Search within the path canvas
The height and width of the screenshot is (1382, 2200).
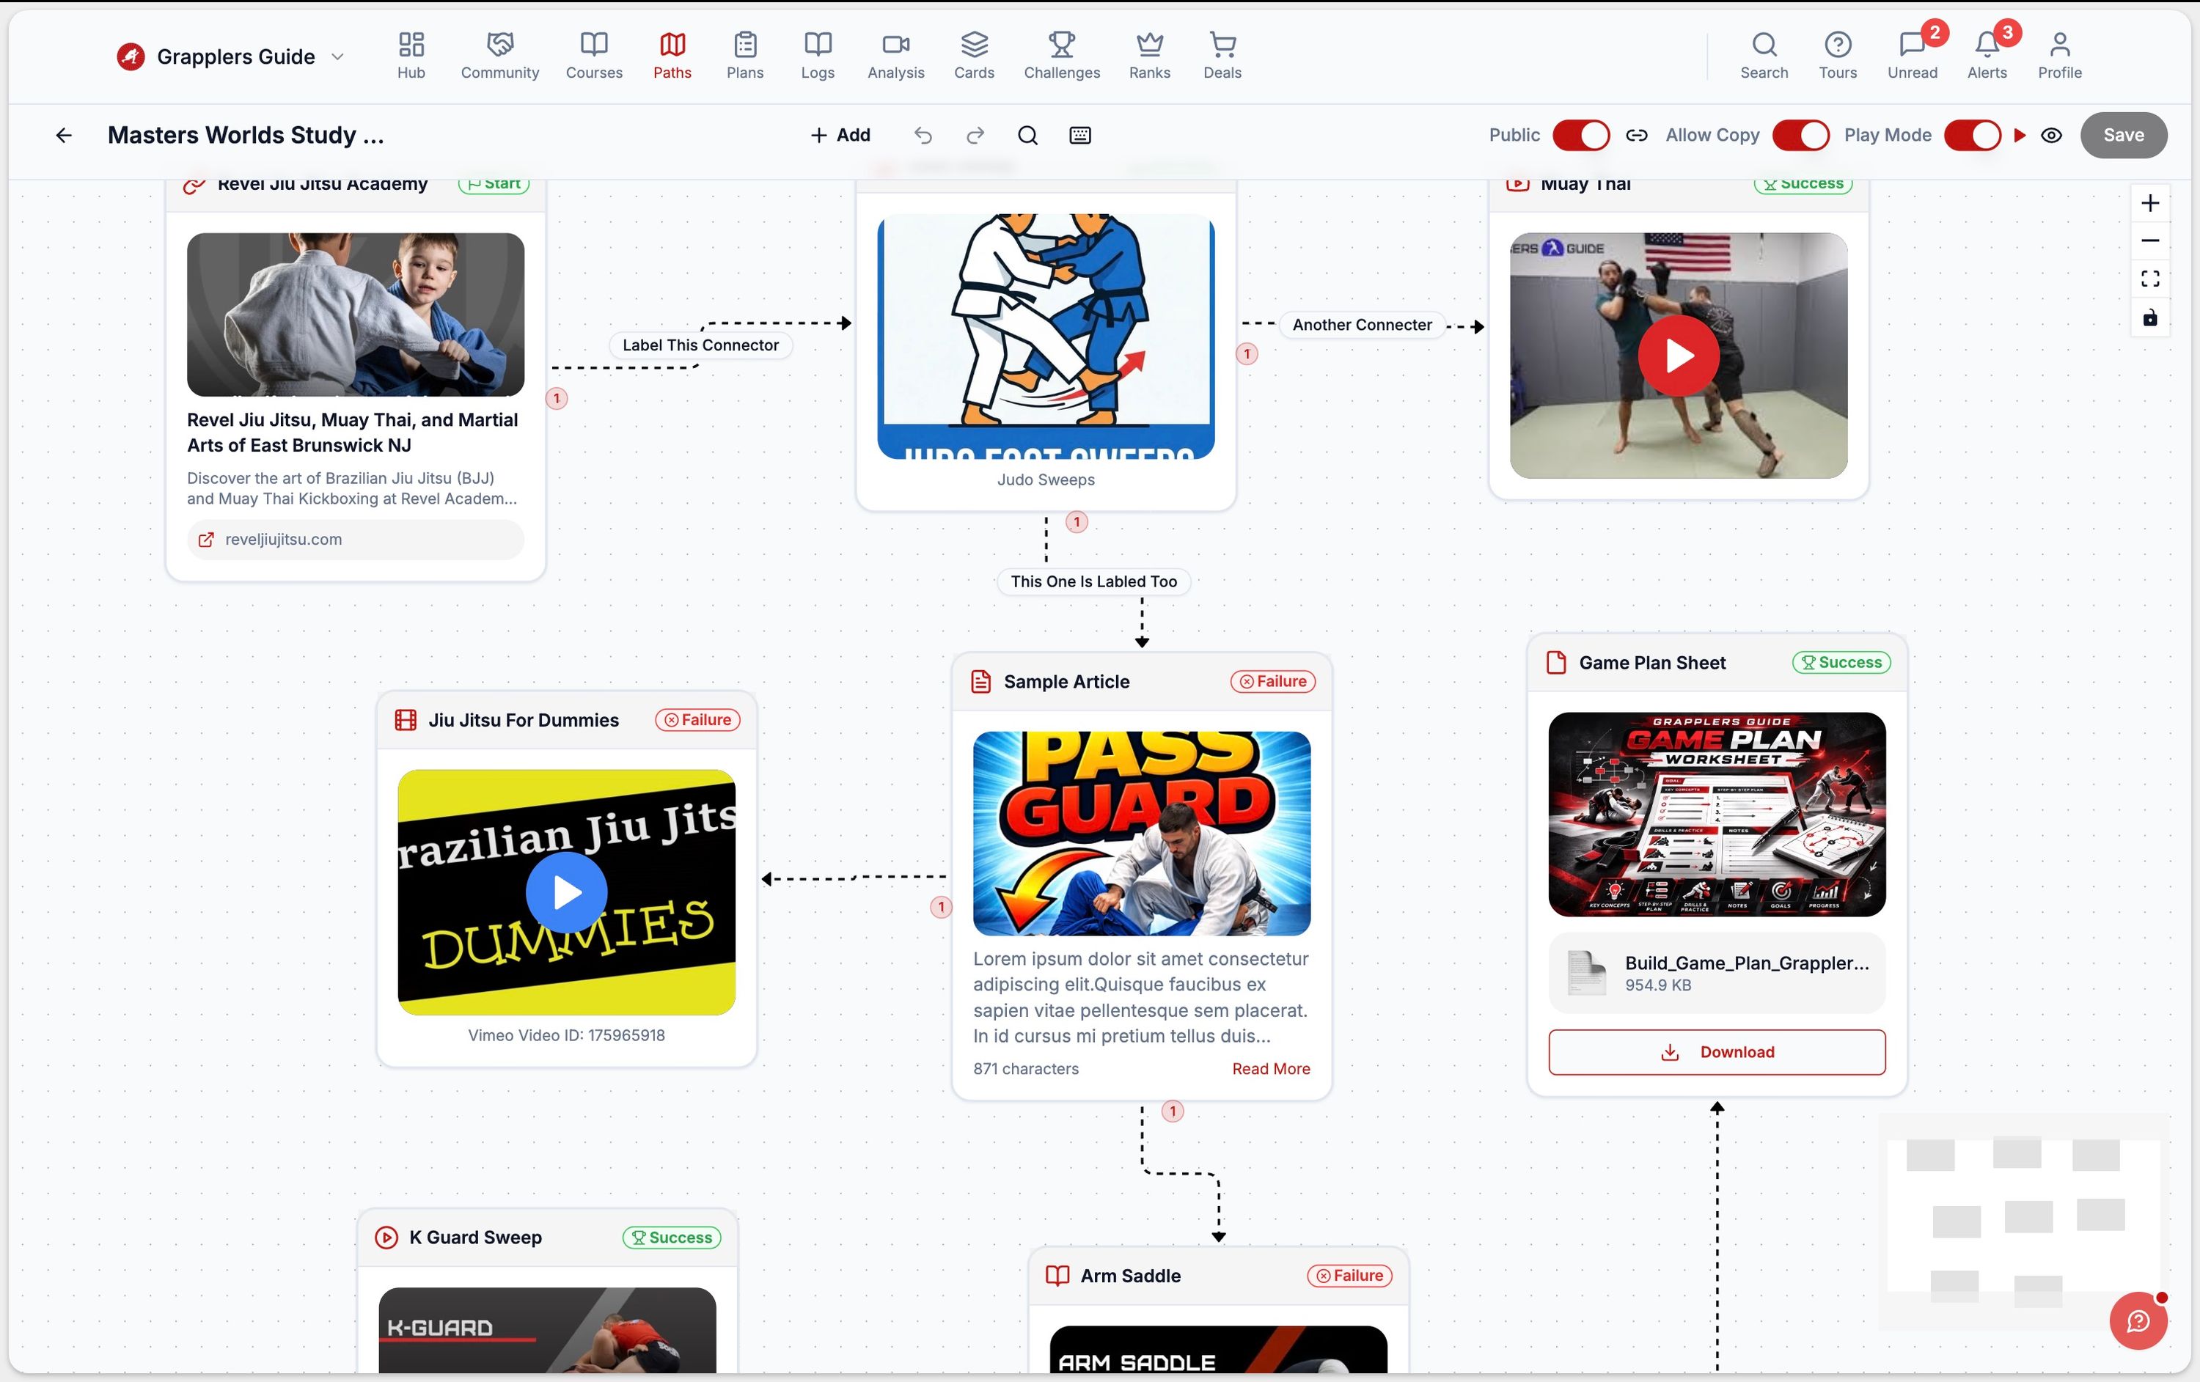(1028, 135)
